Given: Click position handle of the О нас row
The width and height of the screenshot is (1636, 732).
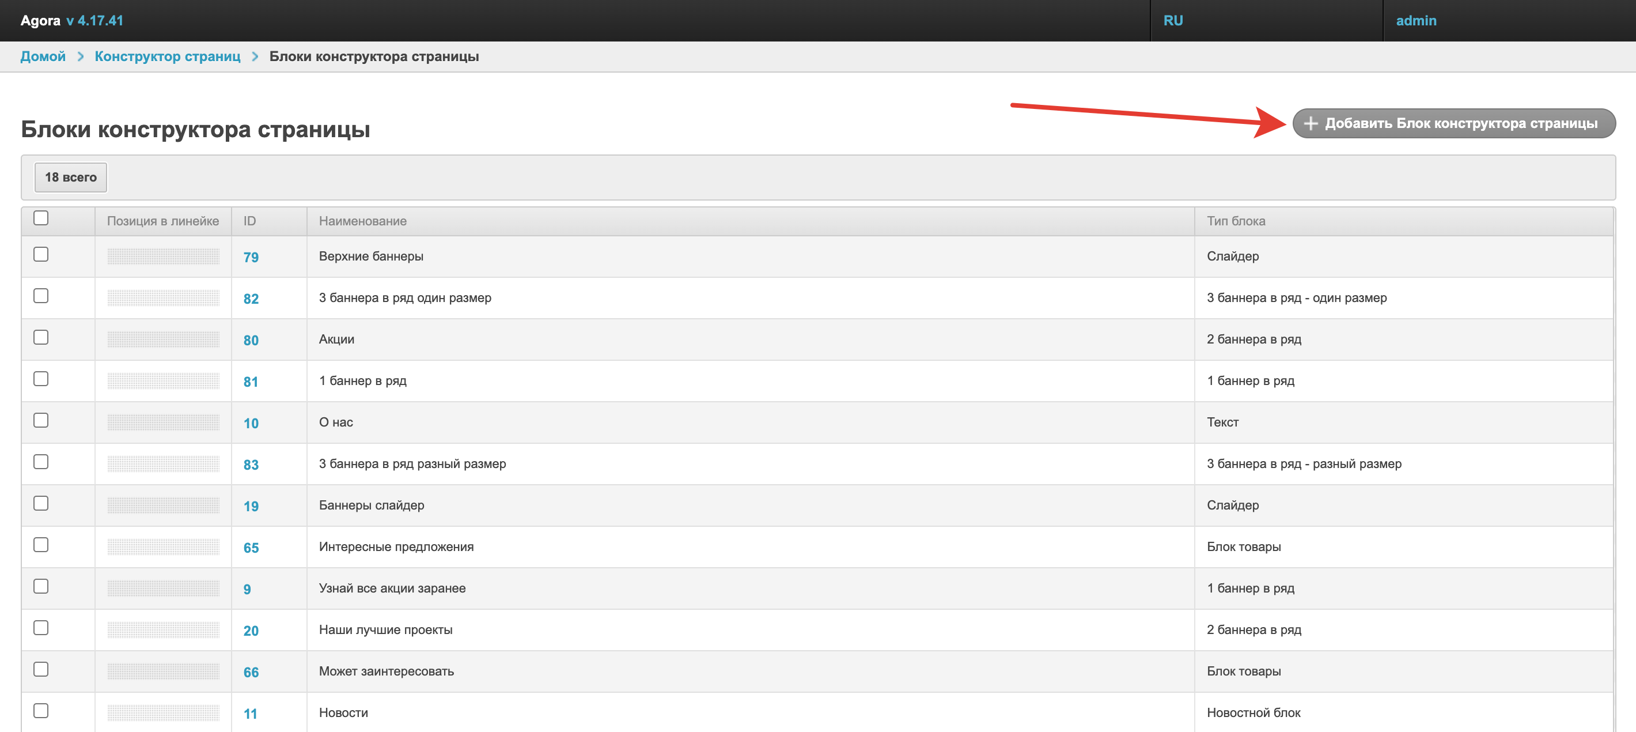Looking at the screenshot, I should [163, 422].
